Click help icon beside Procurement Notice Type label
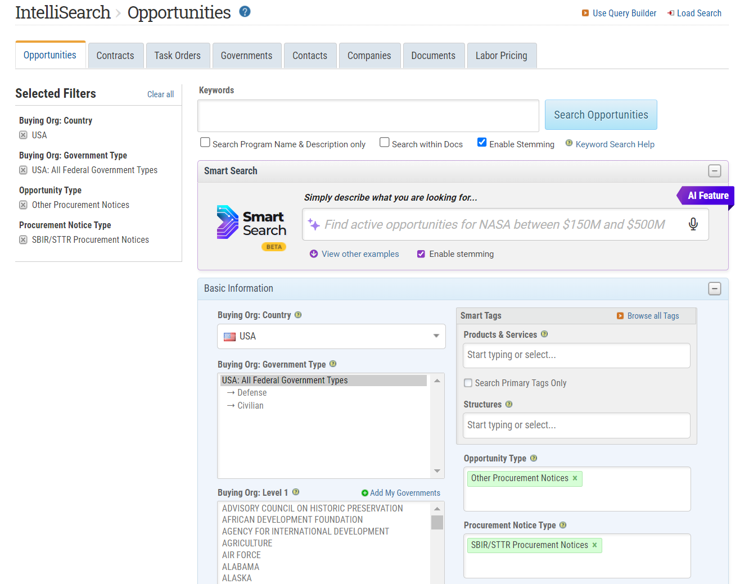Image resolution: width=740 pixels, height=584 pixels. (563, 525)
